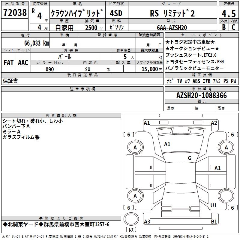
Task: Click the 車台番号 header
Action: 202,89
